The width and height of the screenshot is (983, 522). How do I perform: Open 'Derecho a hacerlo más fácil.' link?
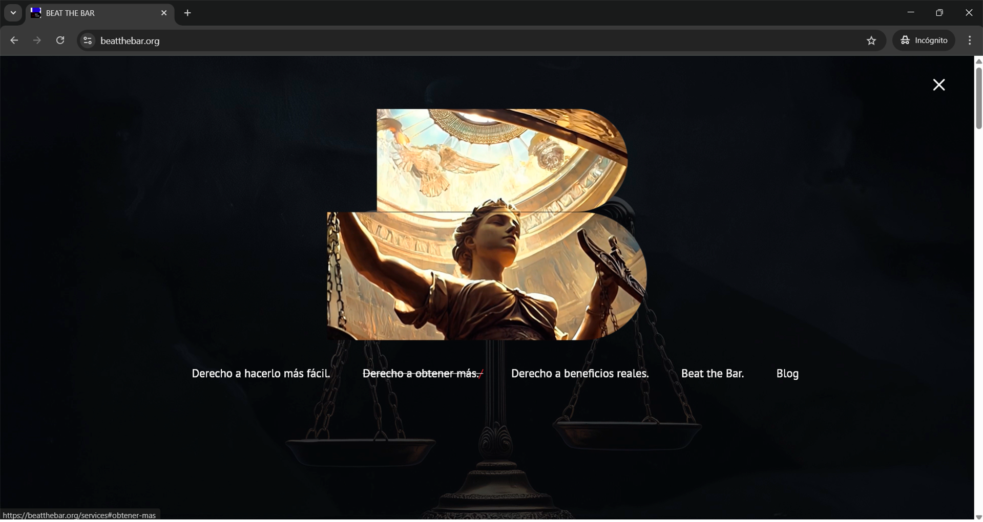pyautogui.click(x=261, y=374)
